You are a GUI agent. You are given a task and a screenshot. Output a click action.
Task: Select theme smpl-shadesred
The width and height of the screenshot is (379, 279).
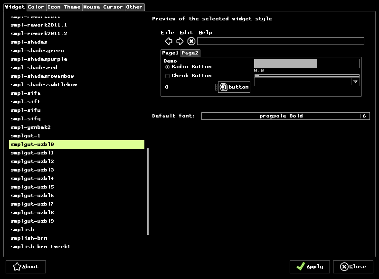[x=76, y=68]
